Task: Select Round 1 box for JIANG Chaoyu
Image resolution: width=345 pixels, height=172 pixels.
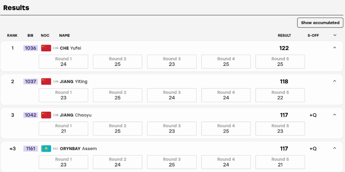Action: (63, 129)
